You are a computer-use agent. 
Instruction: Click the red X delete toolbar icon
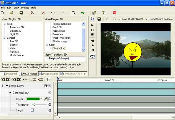point(43,13)
